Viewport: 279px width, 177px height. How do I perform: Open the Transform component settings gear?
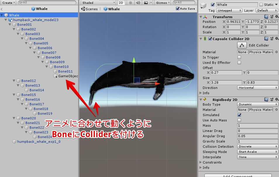(277, 17)
